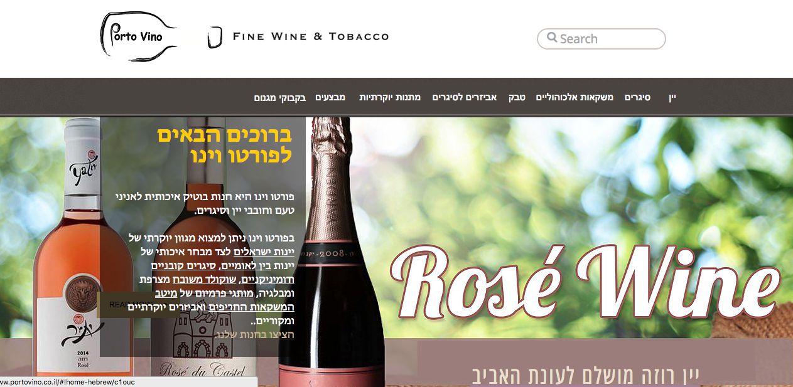Open the סיגרים menu item
The height and width of the screenshot is (387, 793).
637,97
